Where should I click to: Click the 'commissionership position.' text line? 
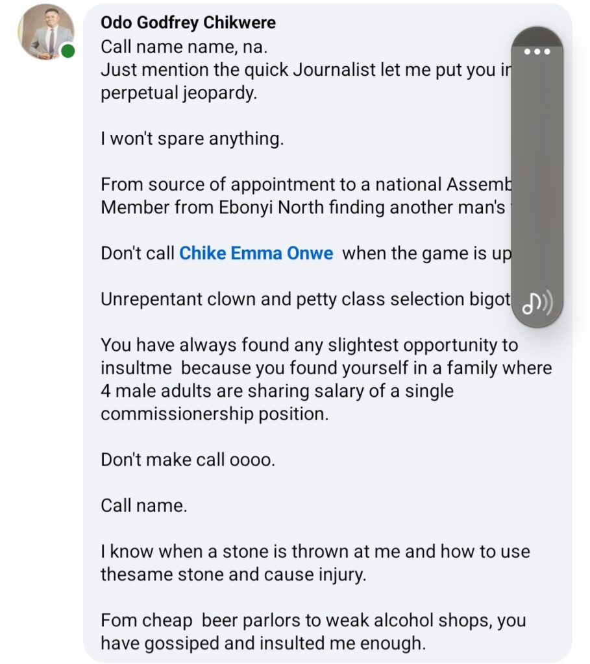coord(214,414)
